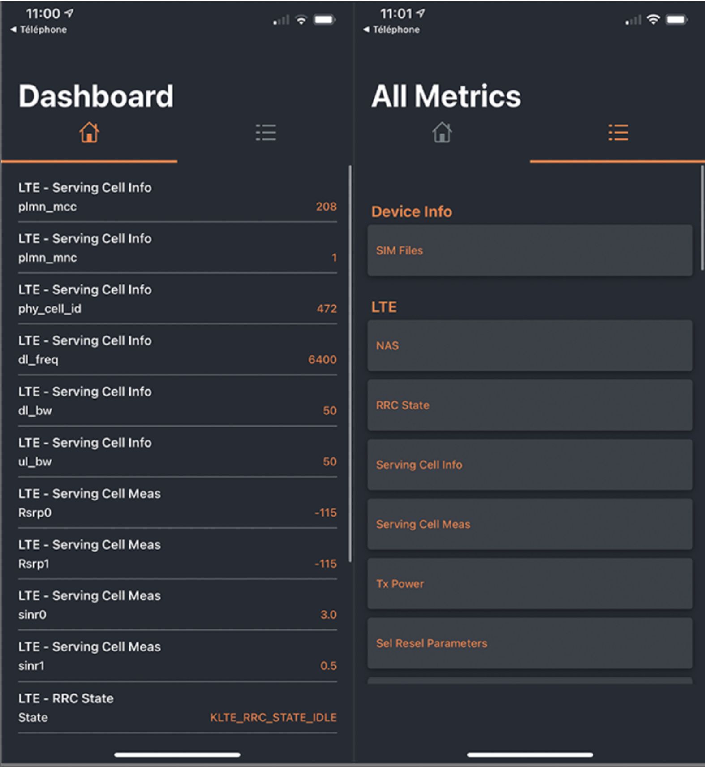This screenshot has width=705, height=767.
Task: Tap the Wi-Fi status icon on Dashboard screen
Action: click(x=301, y=20)
